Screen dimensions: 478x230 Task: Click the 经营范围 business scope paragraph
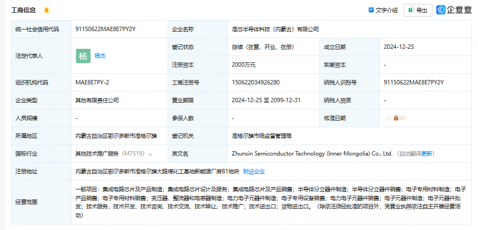pos(271,202)
